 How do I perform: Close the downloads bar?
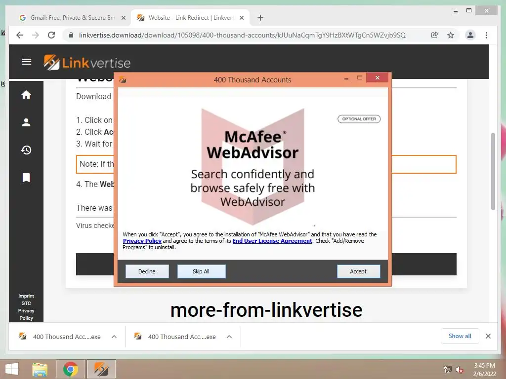[488, 336]
